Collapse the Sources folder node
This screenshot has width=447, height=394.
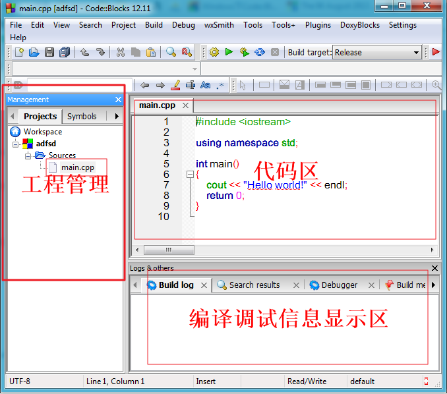(28, 156)
